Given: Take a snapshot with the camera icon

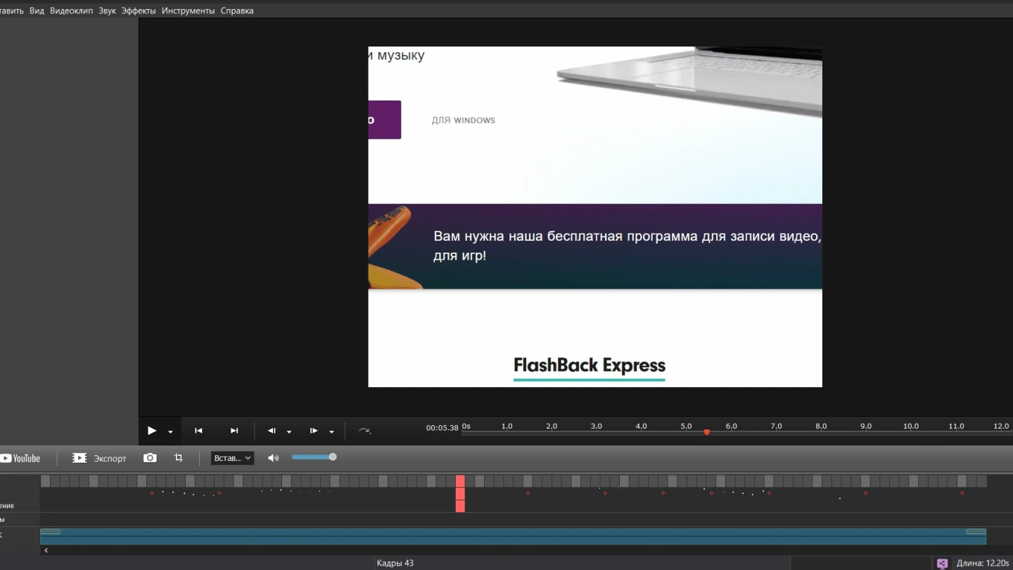Looking at the screenshot, I should point(150,458).
